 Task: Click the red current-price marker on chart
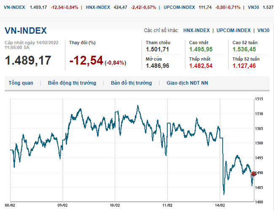click(254, 174)
